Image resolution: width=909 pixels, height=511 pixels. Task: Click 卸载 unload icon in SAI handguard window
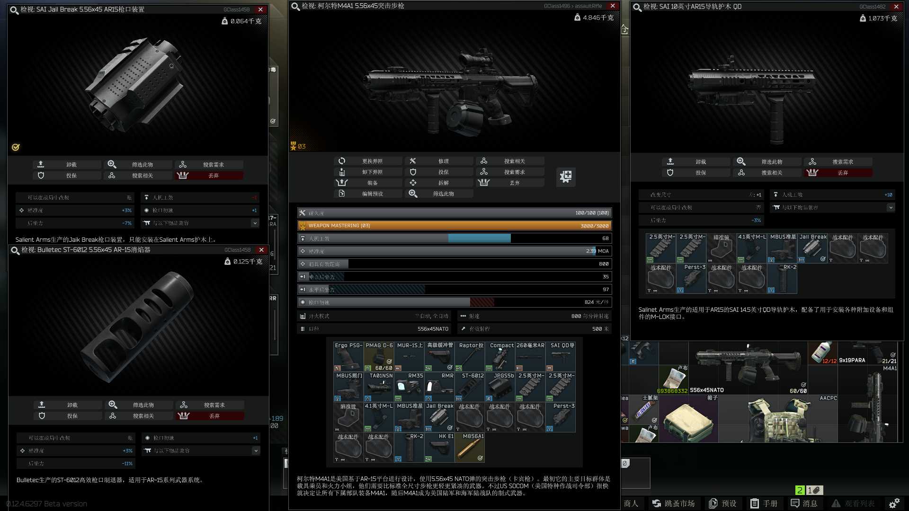click(x=670, y=161)
